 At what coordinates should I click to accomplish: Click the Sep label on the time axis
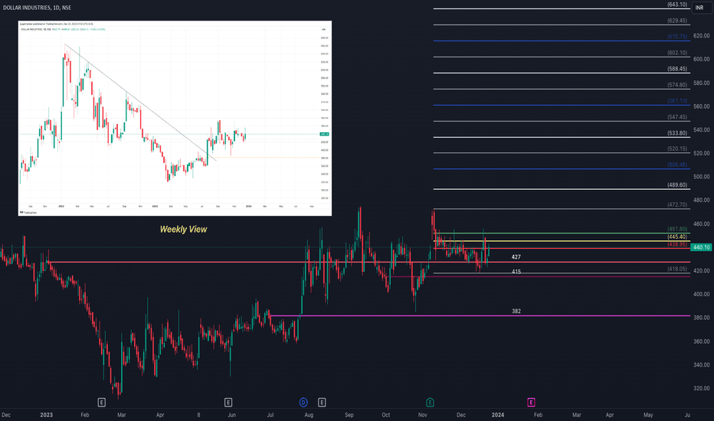point(349,415)
